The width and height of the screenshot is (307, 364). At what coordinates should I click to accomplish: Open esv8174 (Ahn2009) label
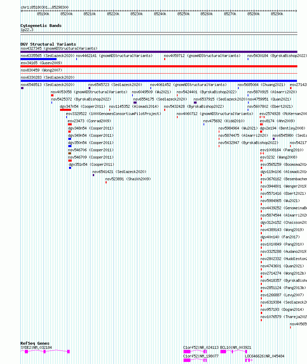pyautogui.click(x=277, y=121)
